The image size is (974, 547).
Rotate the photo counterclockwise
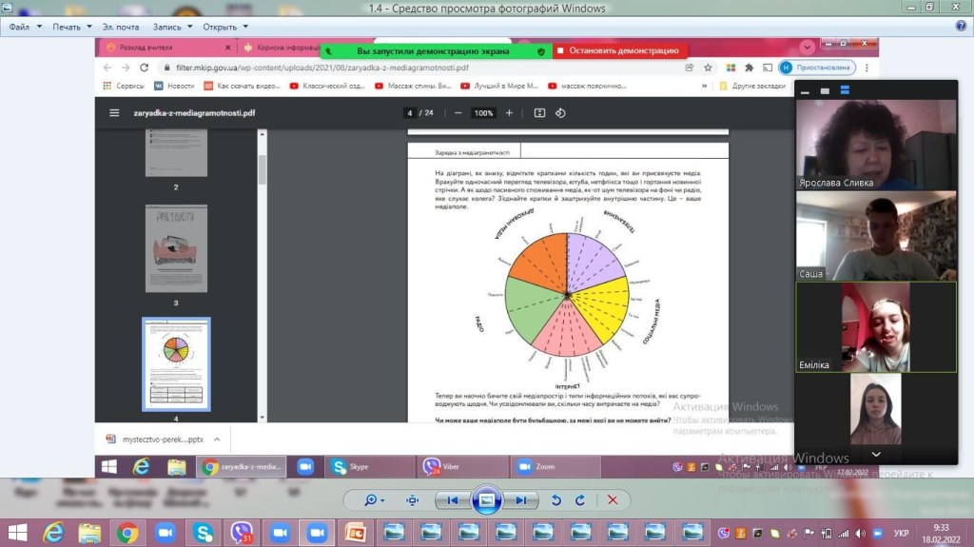556,499
